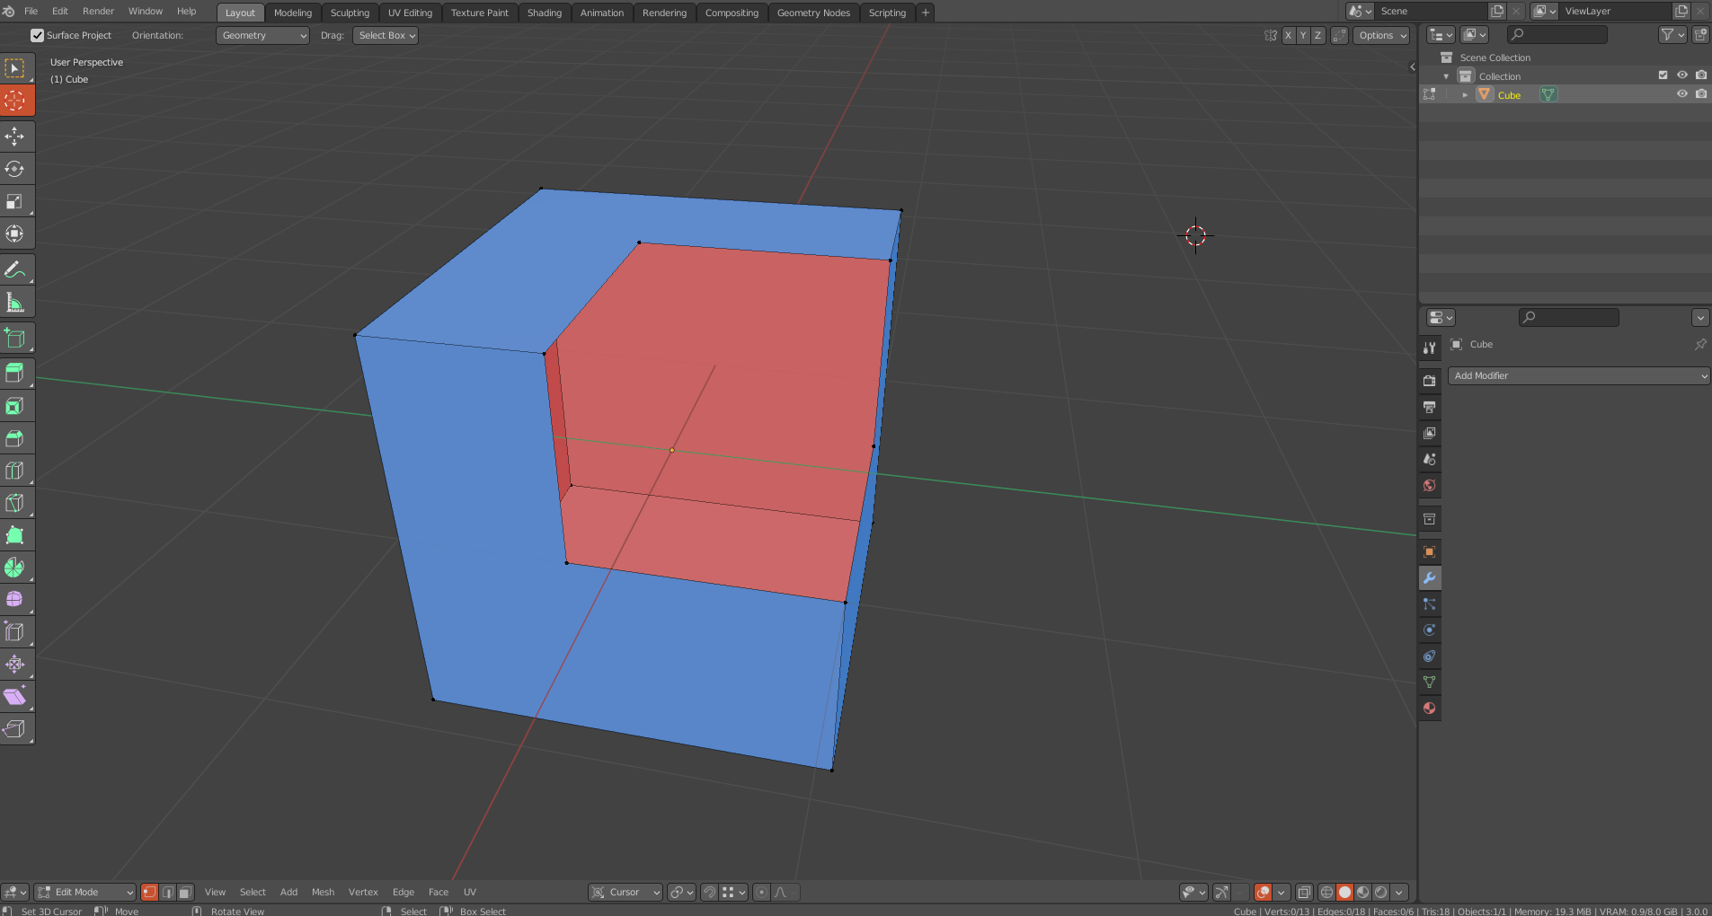
Task: Click the ViewLayer name field
Action: (1615, 11)
